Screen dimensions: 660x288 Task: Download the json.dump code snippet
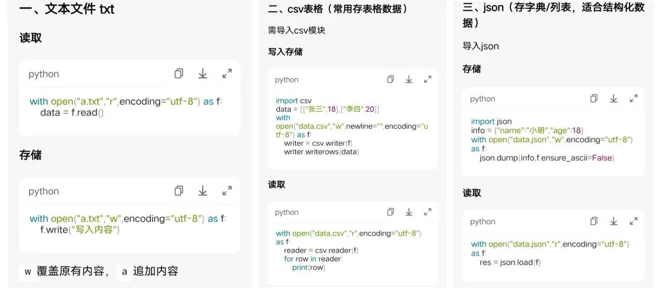coord(614,99)
